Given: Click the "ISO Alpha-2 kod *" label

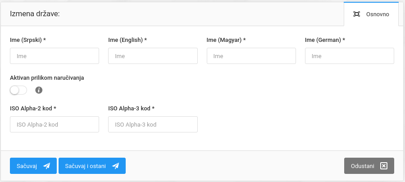Looking at the screenshot, I should click(36, 109).
